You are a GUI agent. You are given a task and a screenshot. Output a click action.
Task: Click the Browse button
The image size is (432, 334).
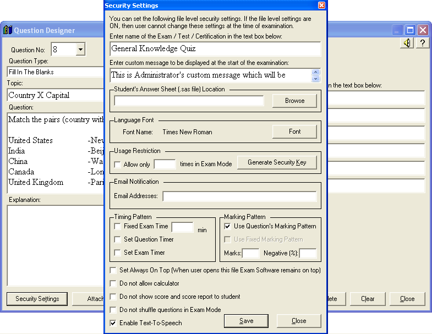pyautogui.click(x=294, y=101)
